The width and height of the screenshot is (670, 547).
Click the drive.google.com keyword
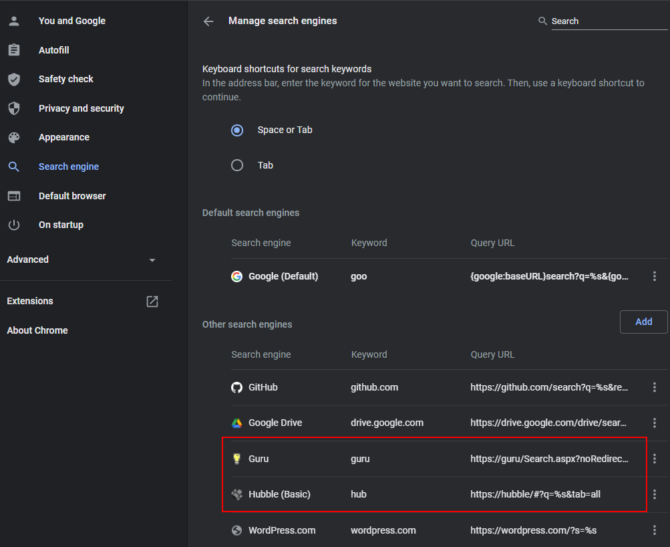[387, 423]
